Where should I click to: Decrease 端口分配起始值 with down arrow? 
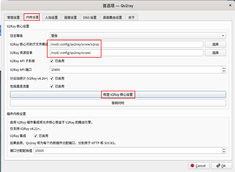click(224, 152)
